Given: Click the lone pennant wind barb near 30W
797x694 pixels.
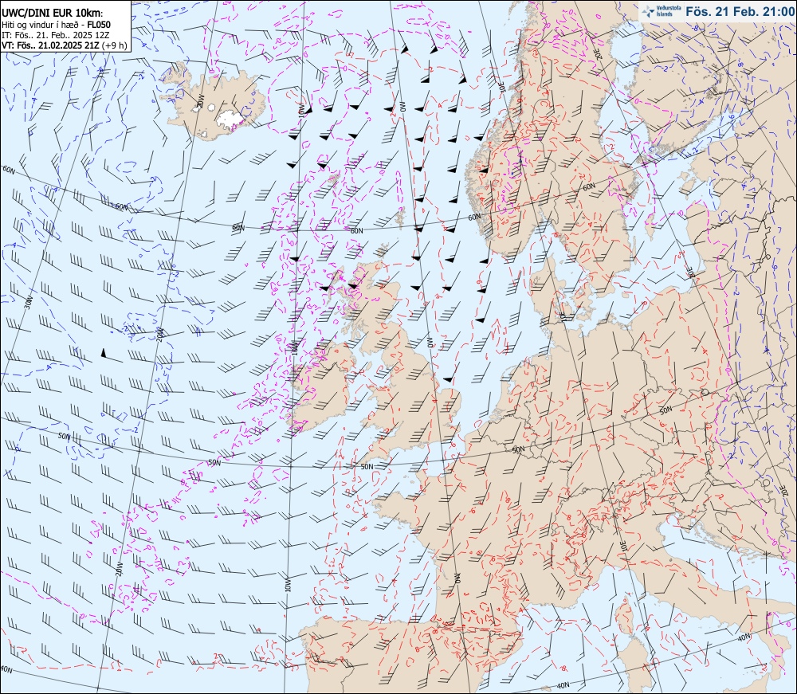Looking at the screenshot, I should click(x=112, y=355).
